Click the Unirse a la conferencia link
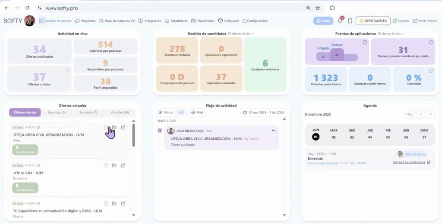 pos(411,162)
